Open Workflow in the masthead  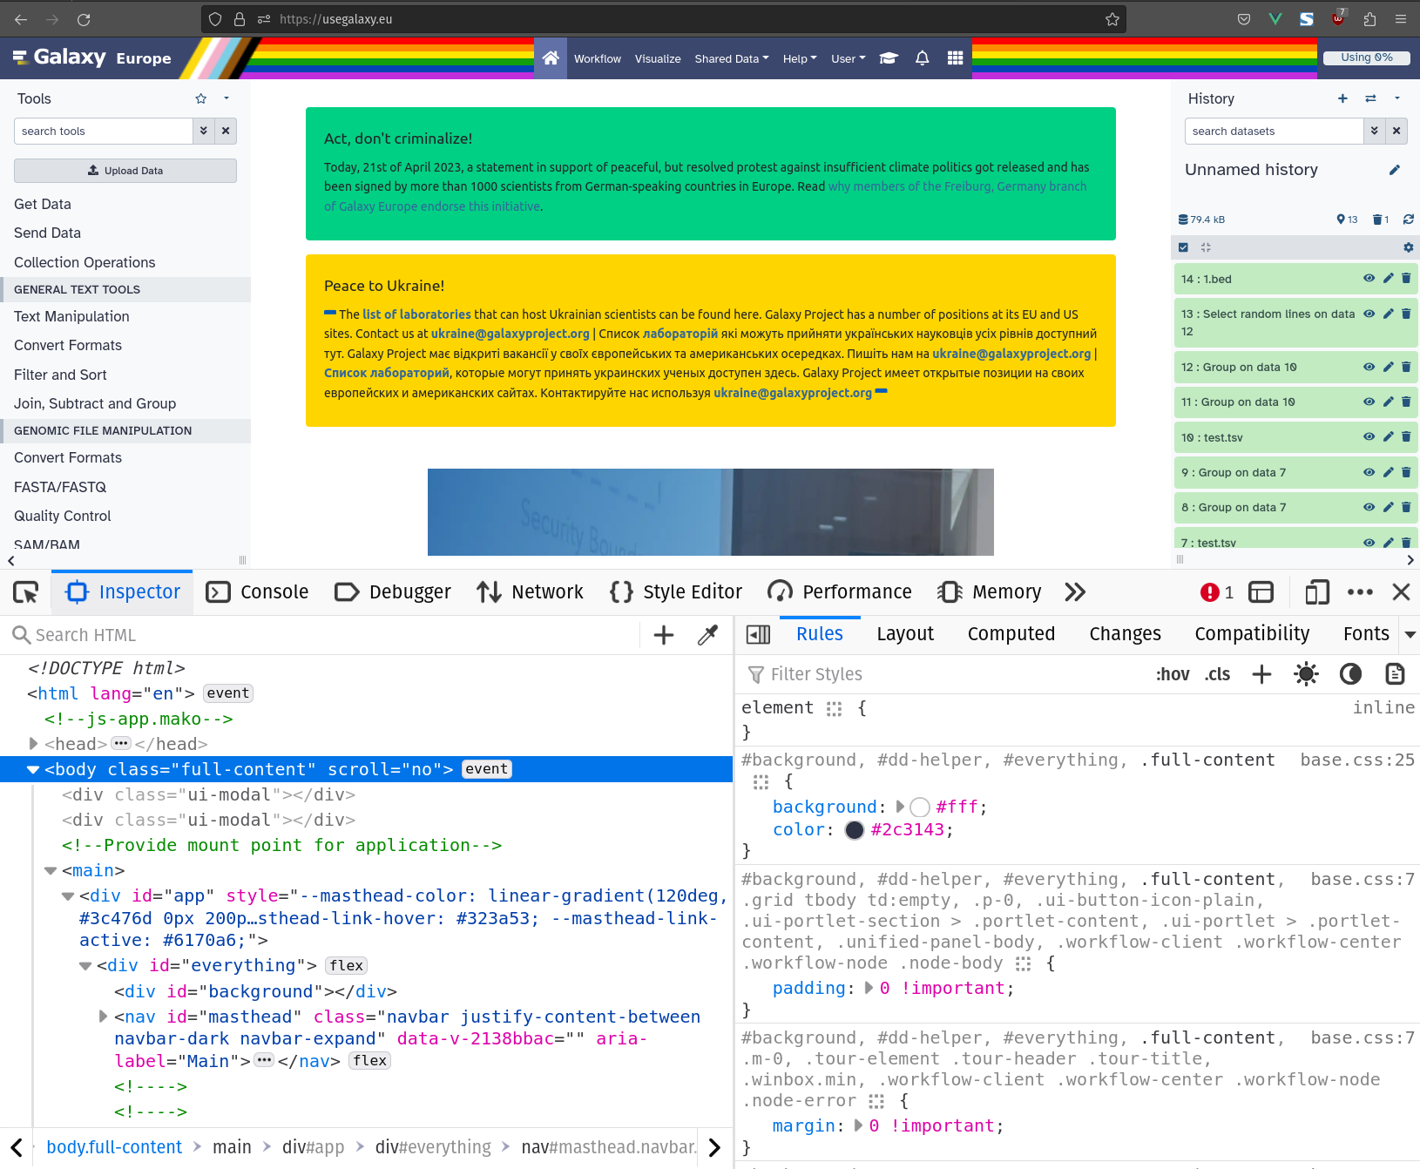click(x=598, y=58)
